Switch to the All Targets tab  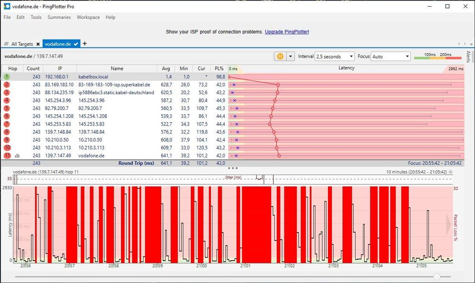click(22, 44)
